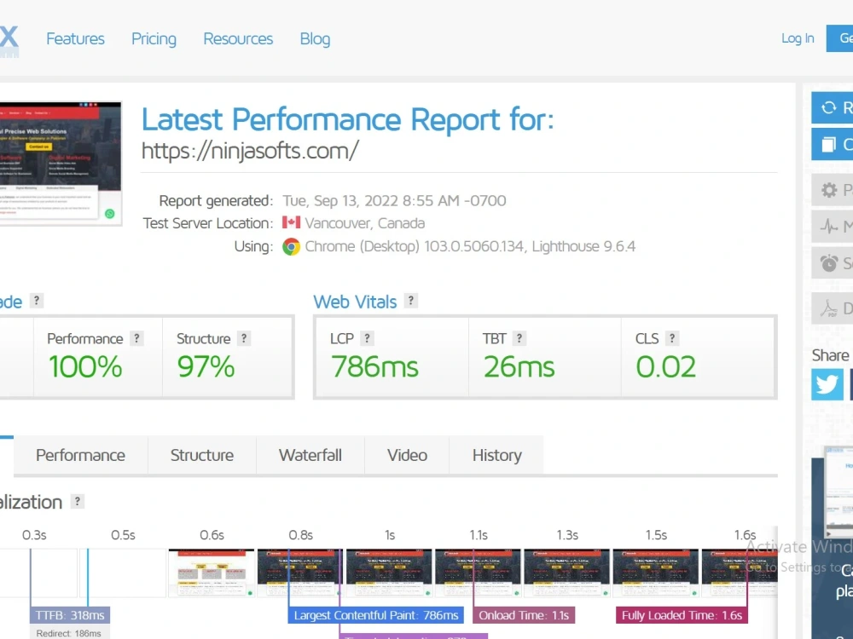
Task: Open the History tab
Action: point(496,455)
